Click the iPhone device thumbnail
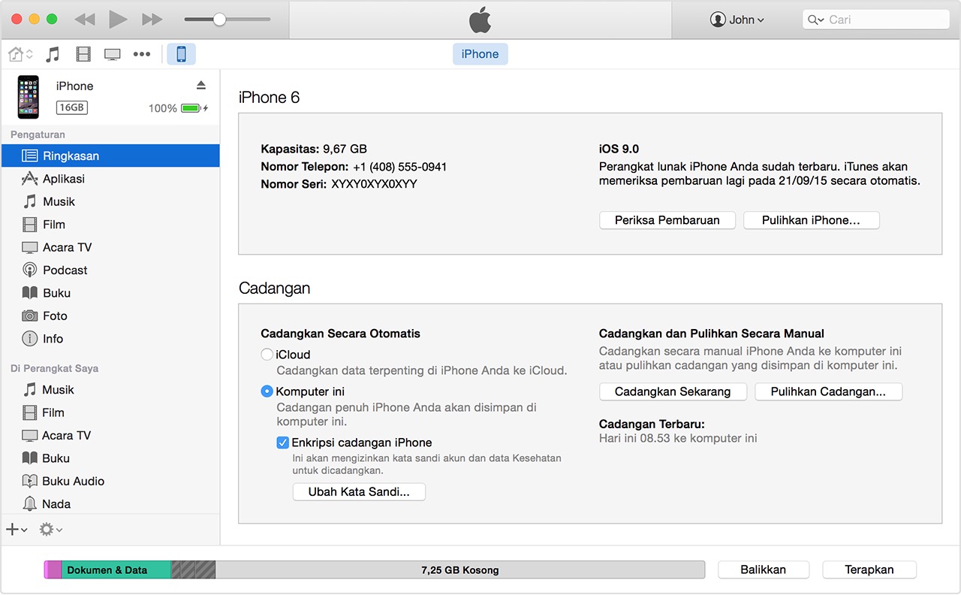The height and width of the screenshot is (595, 961). [x=29, y=97]
